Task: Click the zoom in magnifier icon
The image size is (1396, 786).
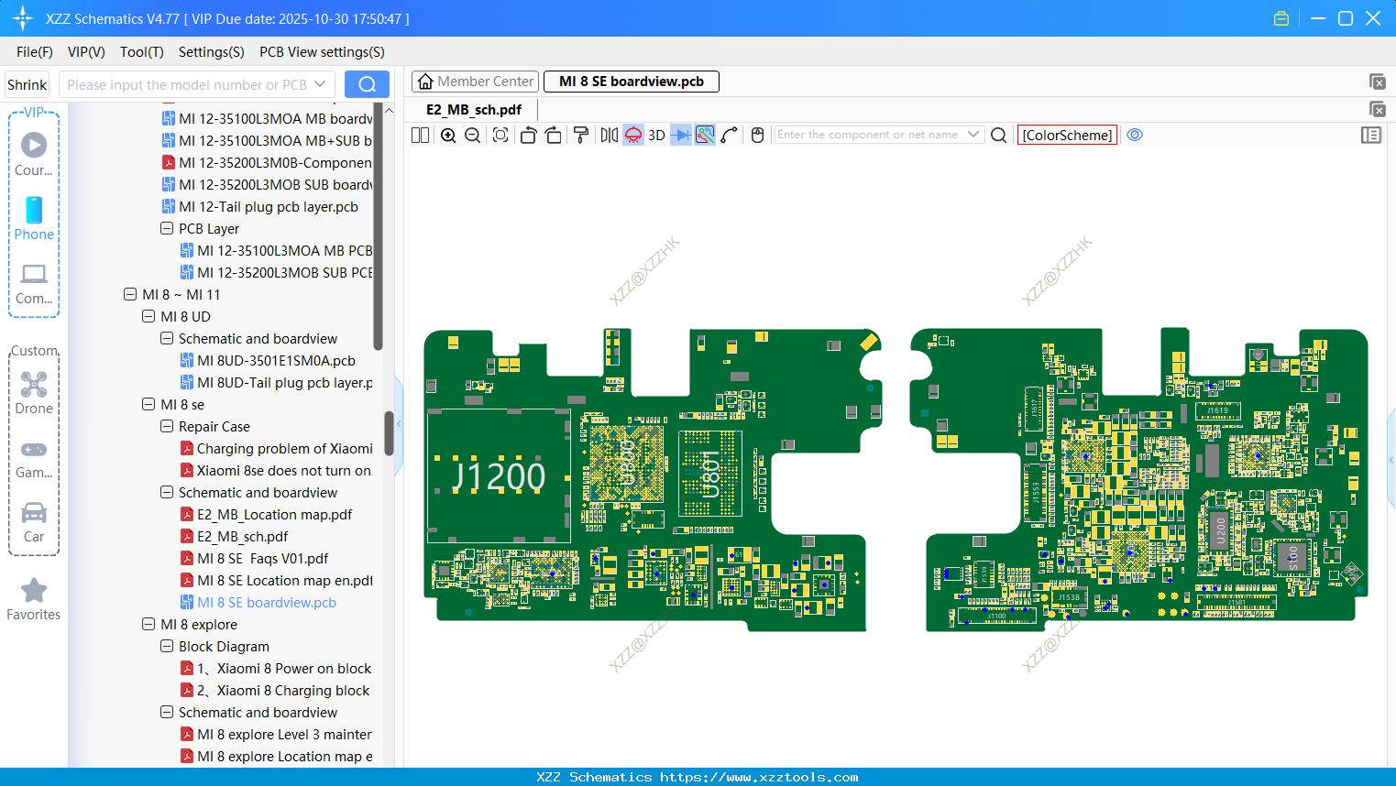Action: pyautogui.click(x=448, y=136)
